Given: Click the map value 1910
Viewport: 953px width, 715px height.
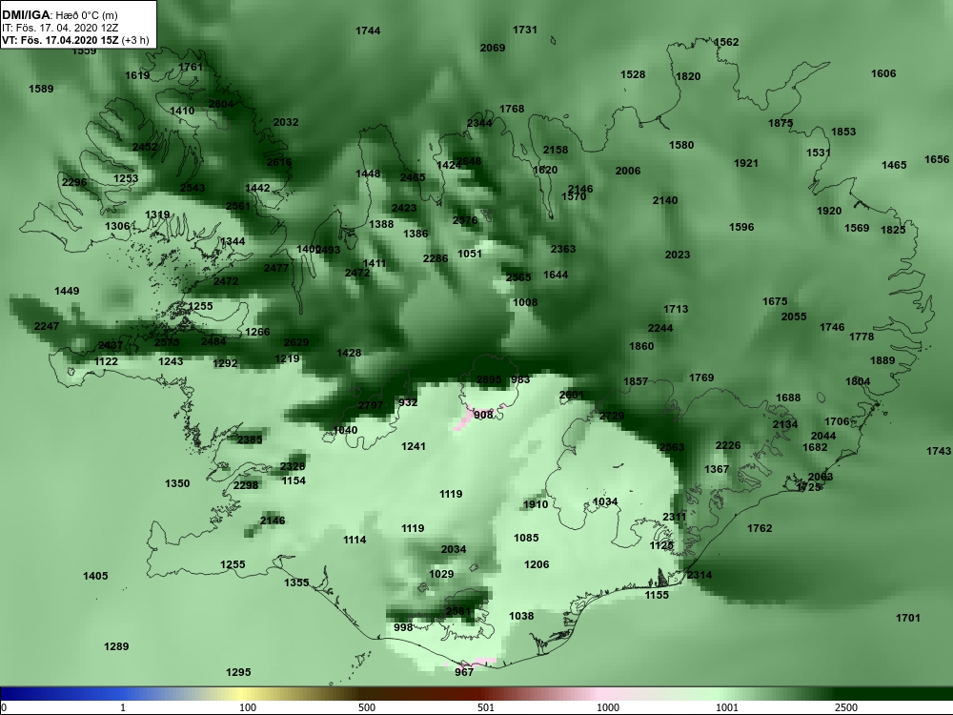Looking at the screenshot, I should 536,504.
